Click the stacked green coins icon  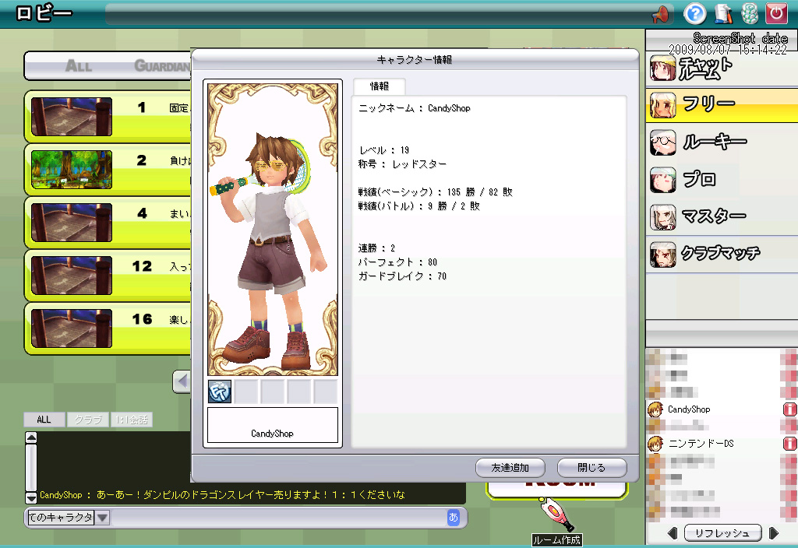click(x=749, y=13)
